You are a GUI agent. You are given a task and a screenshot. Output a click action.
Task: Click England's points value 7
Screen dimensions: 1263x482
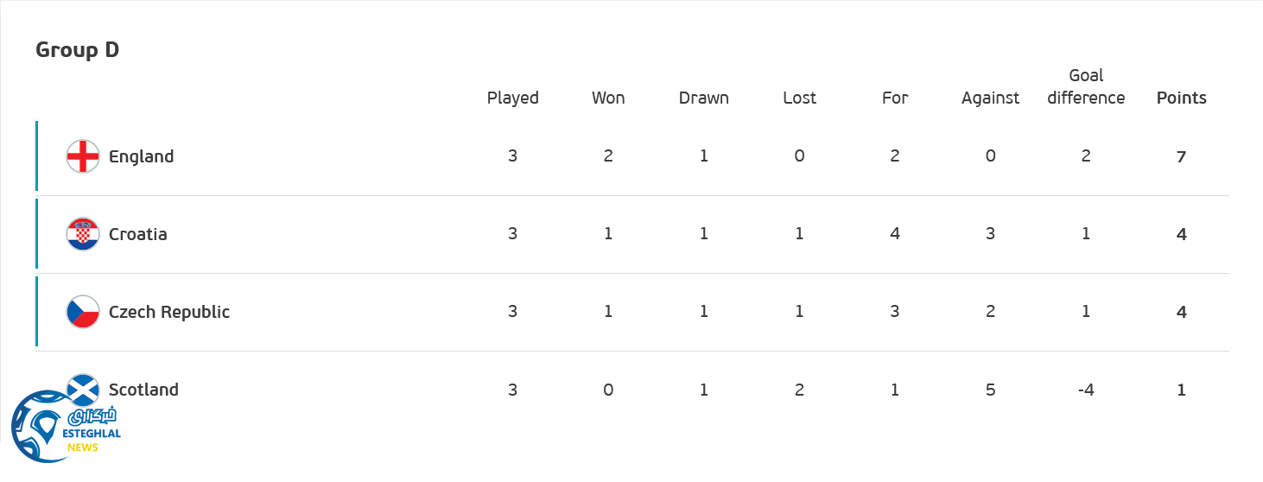(x=1181, y=156)
